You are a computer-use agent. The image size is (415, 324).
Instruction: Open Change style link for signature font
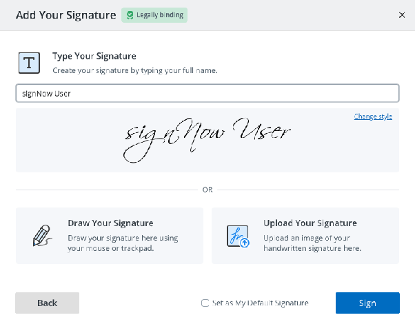pos(373,117)
